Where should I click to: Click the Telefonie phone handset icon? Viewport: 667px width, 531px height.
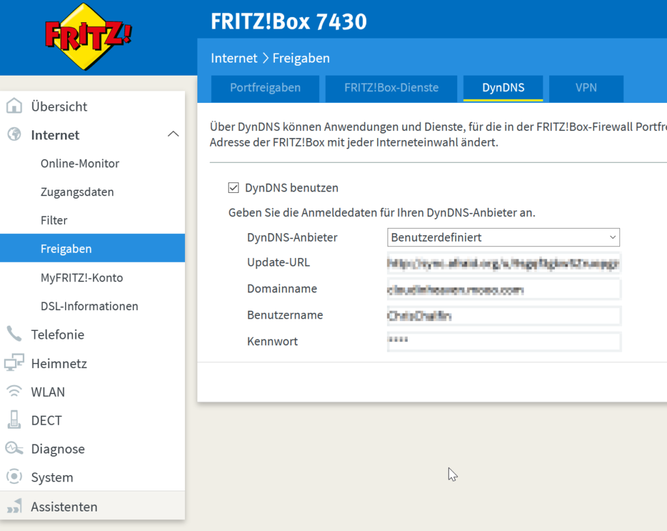[x=14, y=334]
